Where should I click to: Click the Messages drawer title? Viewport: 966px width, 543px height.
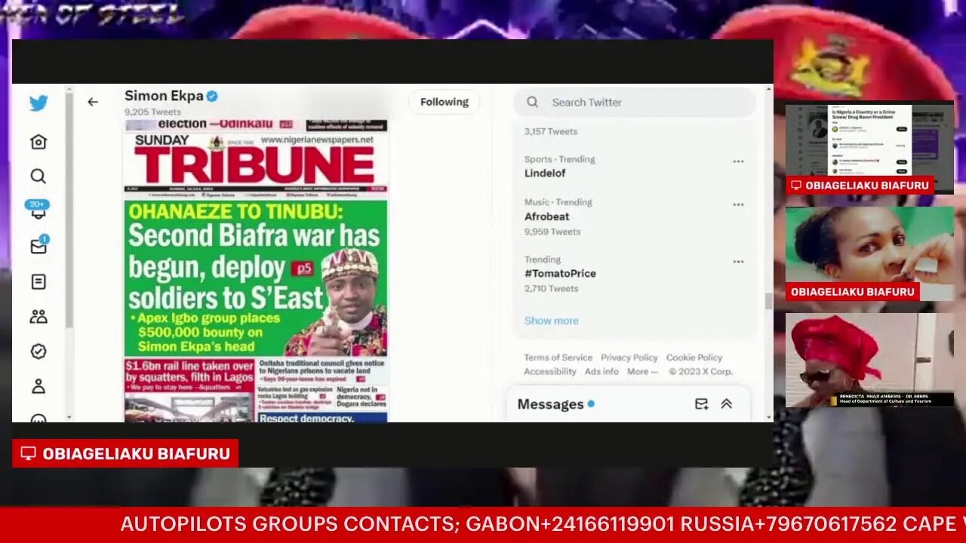click(x=551, y=404)
